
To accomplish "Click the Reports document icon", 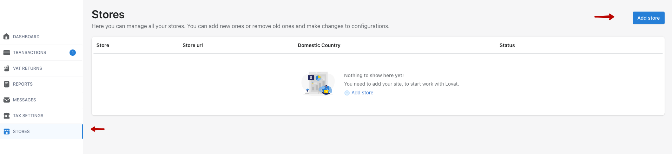I will pos(6,84).
